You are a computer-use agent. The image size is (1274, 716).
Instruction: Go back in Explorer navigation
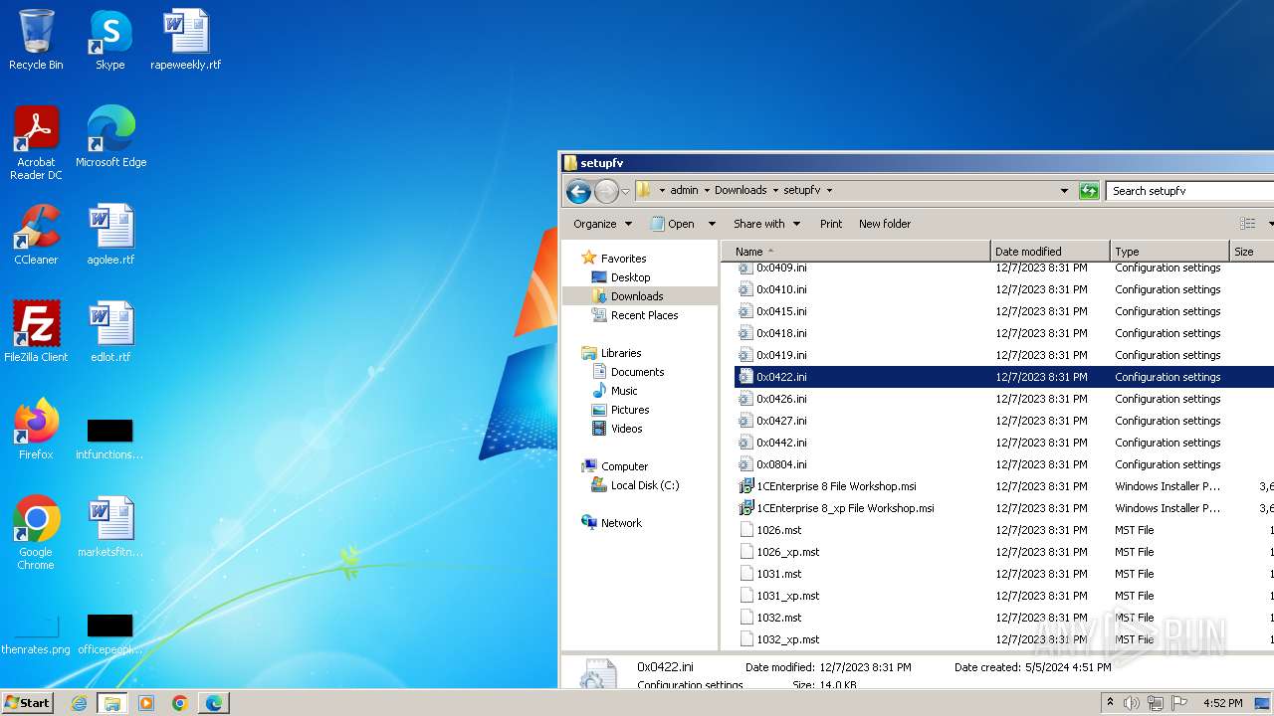pyautogui.click(x=578, y=191)
